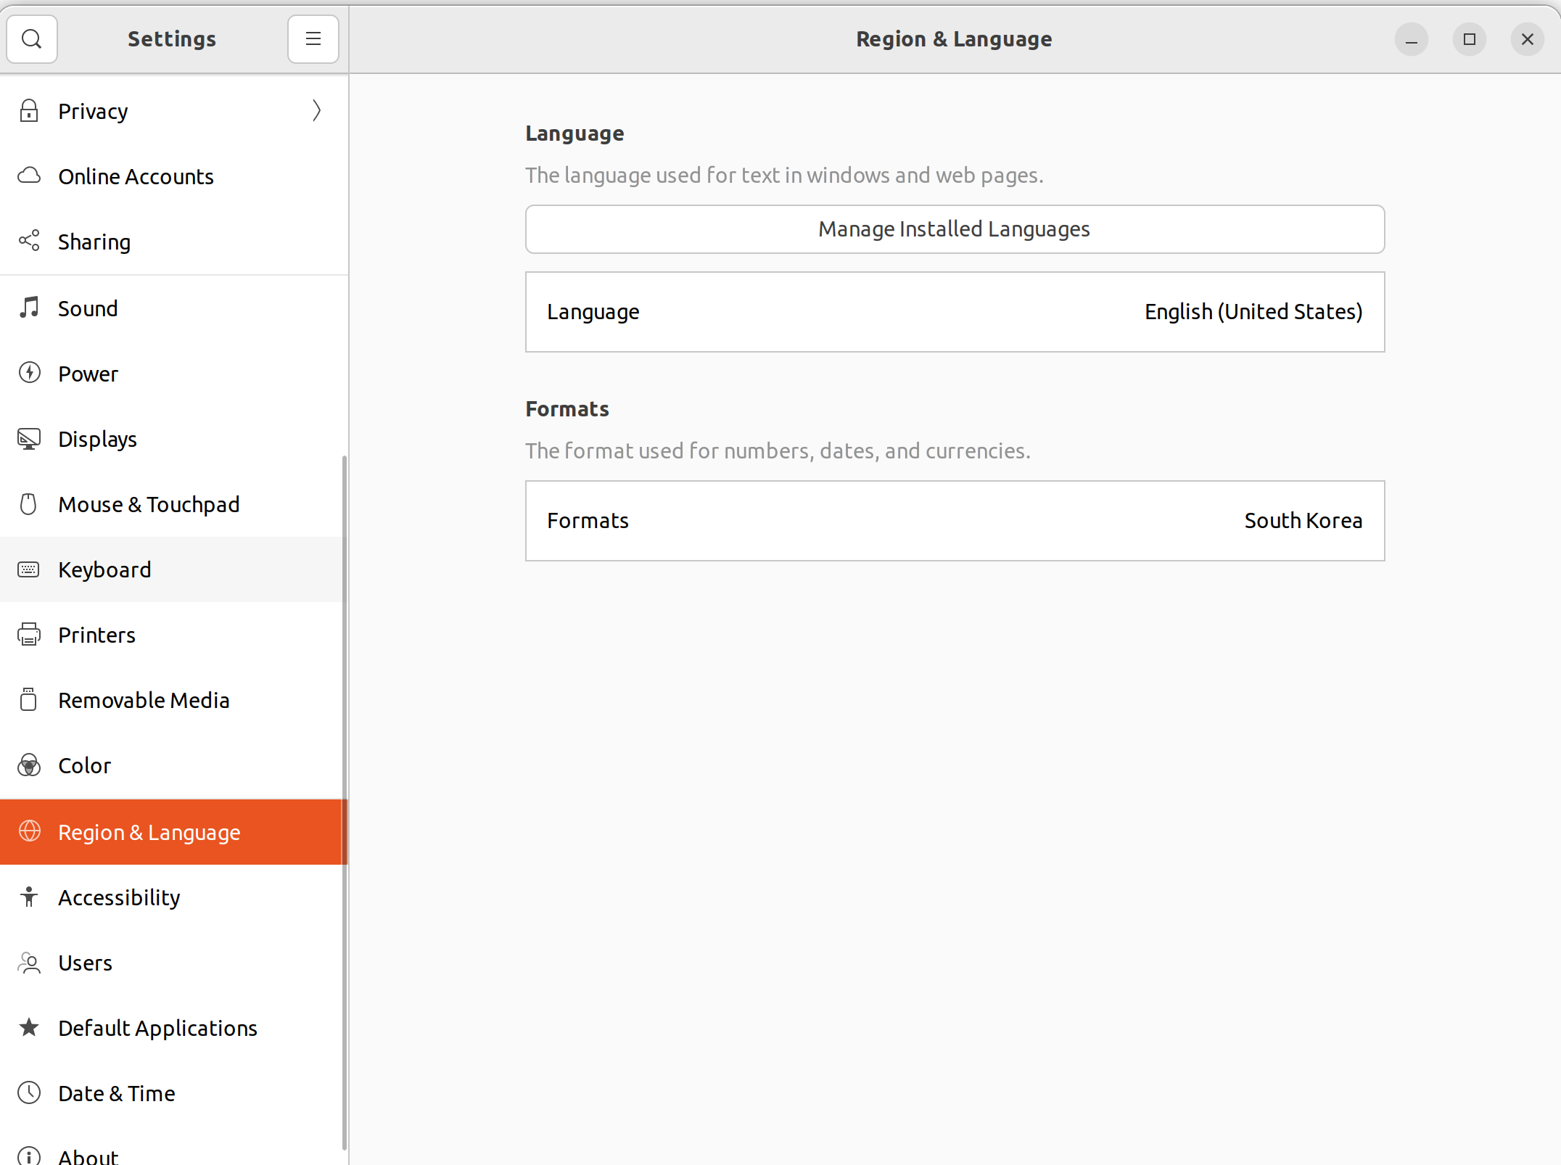
Task: Click the Sound music note icon
Action: 29,308
